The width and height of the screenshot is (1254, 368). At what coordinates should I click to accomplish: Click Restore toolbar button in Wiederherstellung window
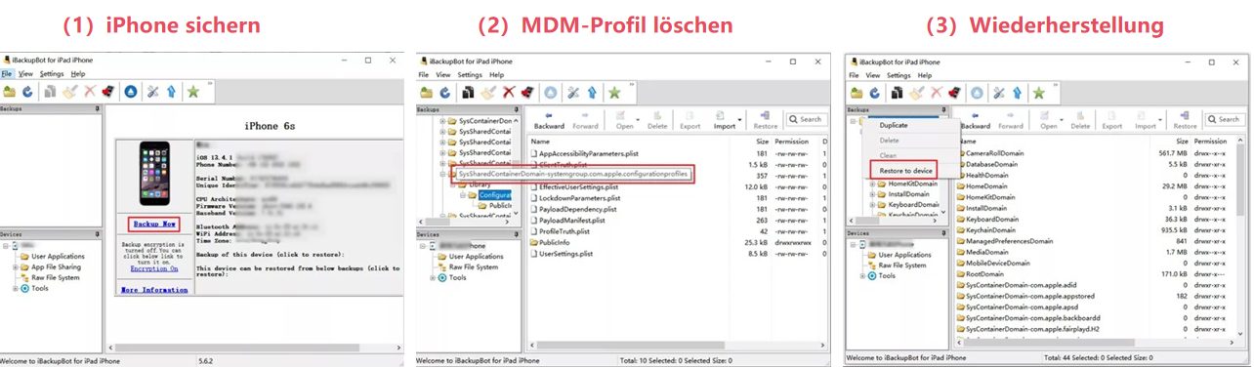(x=1185, y=120)
